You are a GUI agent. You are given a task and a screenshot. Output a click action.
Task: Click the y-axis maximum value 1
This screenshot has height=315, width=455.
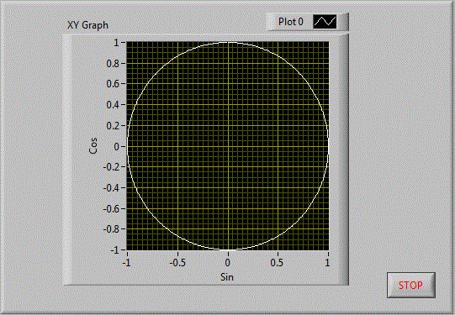(116, 43)
